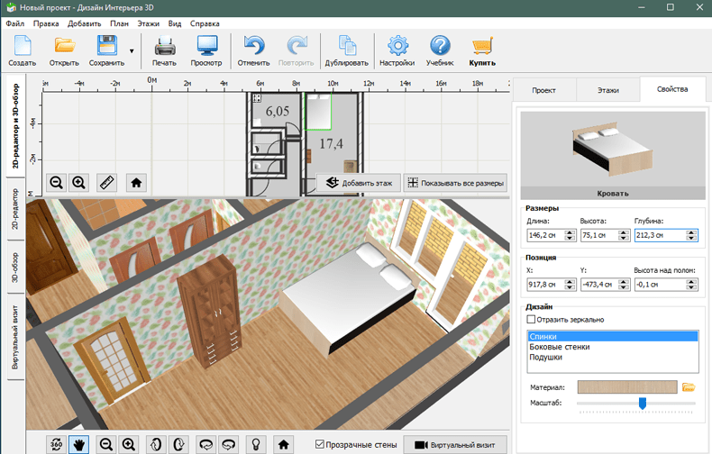712x454 pixels.
Task: Enable the Отразить зеркально checkbox
Action: 531,319
